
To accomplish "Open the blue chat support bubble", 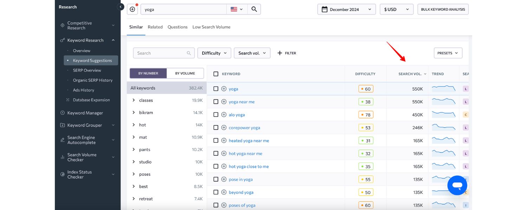I will [x=457, y=185].
